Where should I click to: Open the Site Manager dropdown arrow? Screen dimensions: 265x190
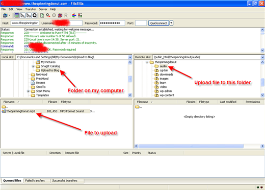pyautogui.click(x=10, y=15)
